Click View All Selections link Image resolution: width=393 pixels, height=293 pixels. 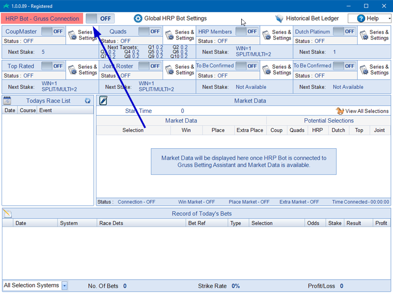(366, 111)
